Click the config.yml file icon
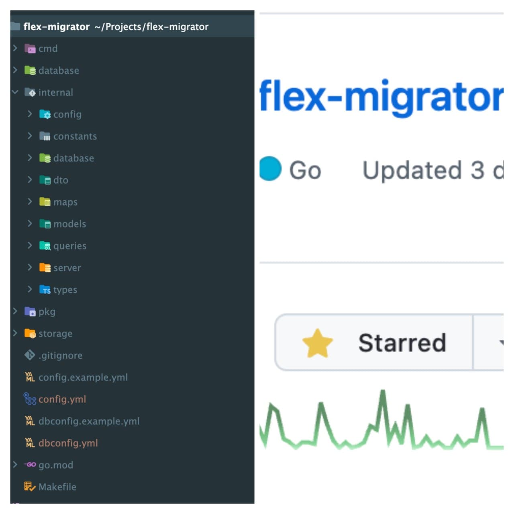514x514 pixels. (30, 399)
